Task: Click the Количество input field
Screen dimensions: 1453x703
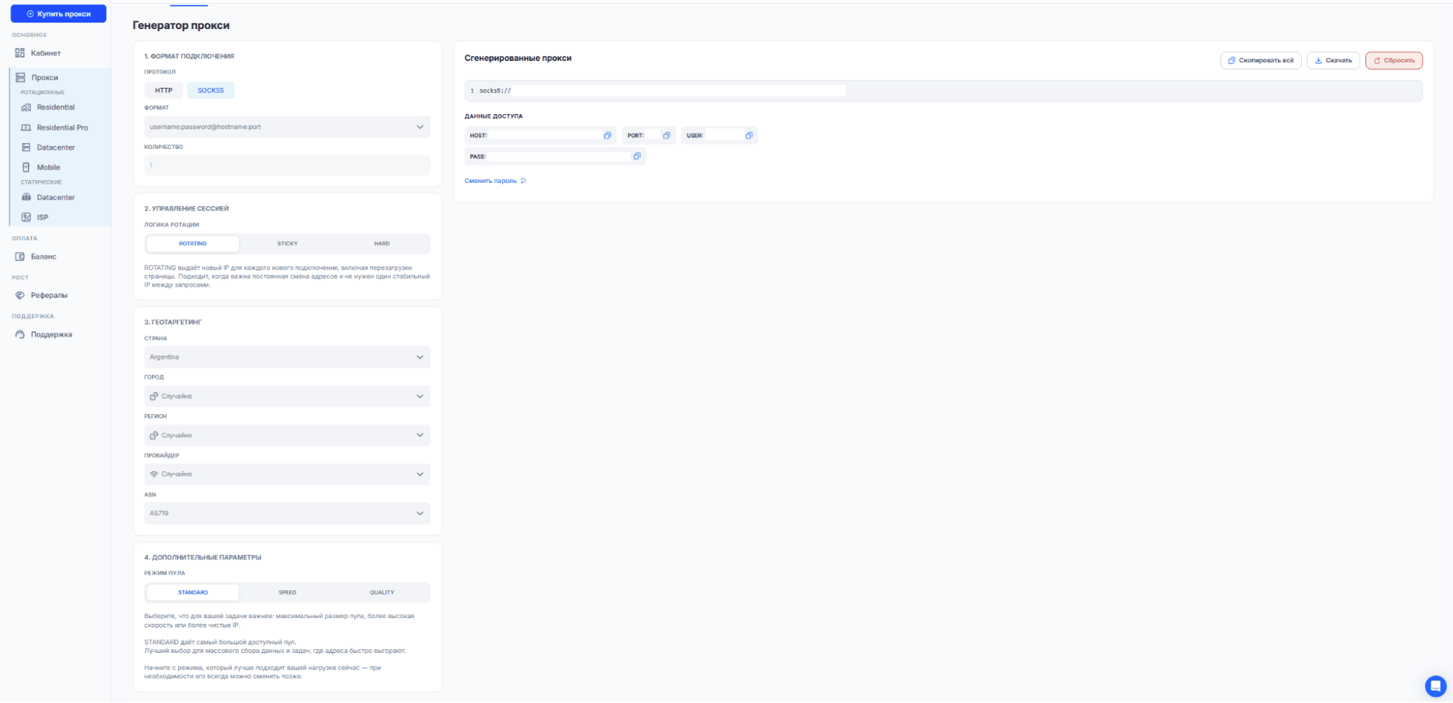Action: point(287,166)
